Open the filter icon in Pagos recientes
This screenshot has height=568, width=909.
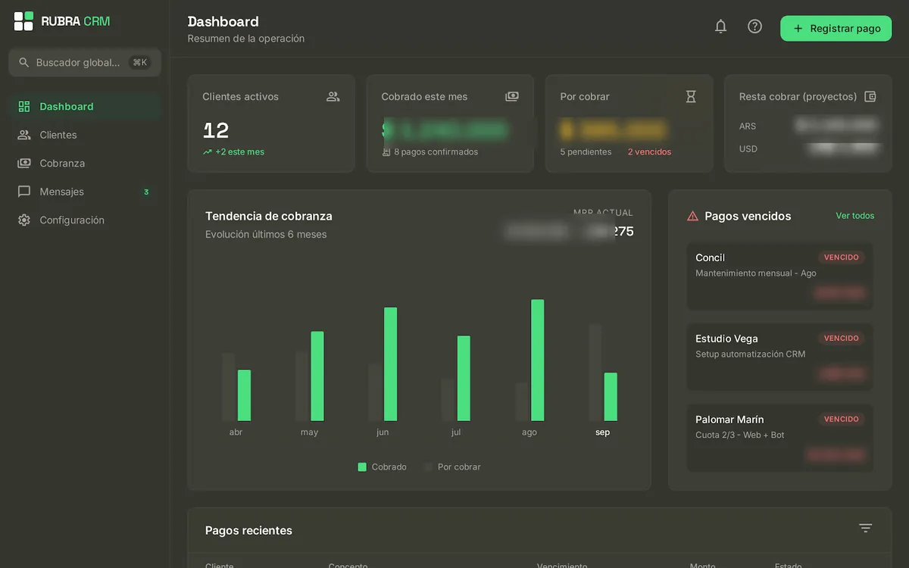tap(866, 528)
